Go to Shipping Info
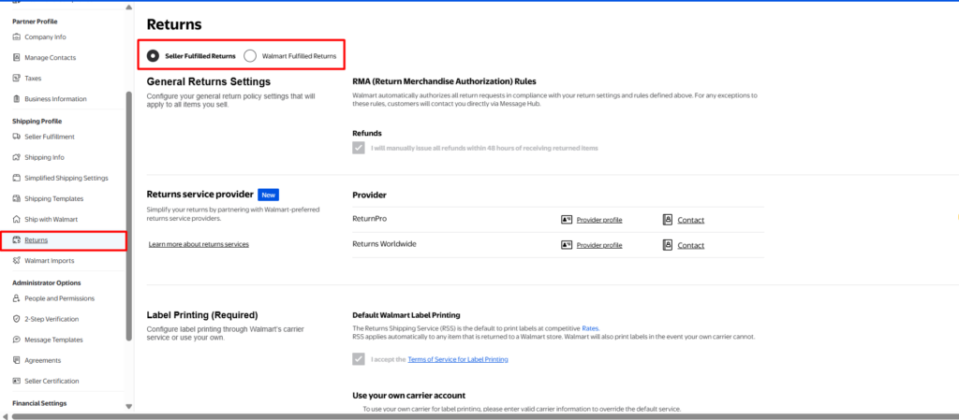Image resolution: width=959 pixels, height=420 pixels. pos(44,157)
